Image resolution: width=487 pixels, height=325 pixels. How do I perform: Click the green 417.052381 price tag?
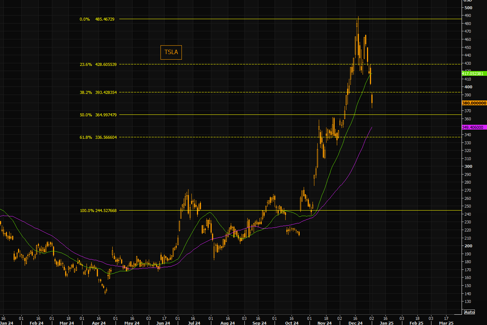[474, 74]
